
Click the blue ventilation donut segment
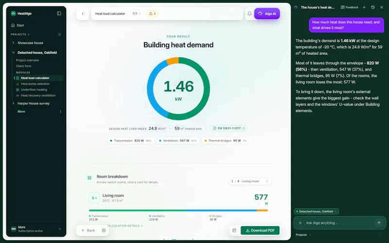tap(150, 89)
